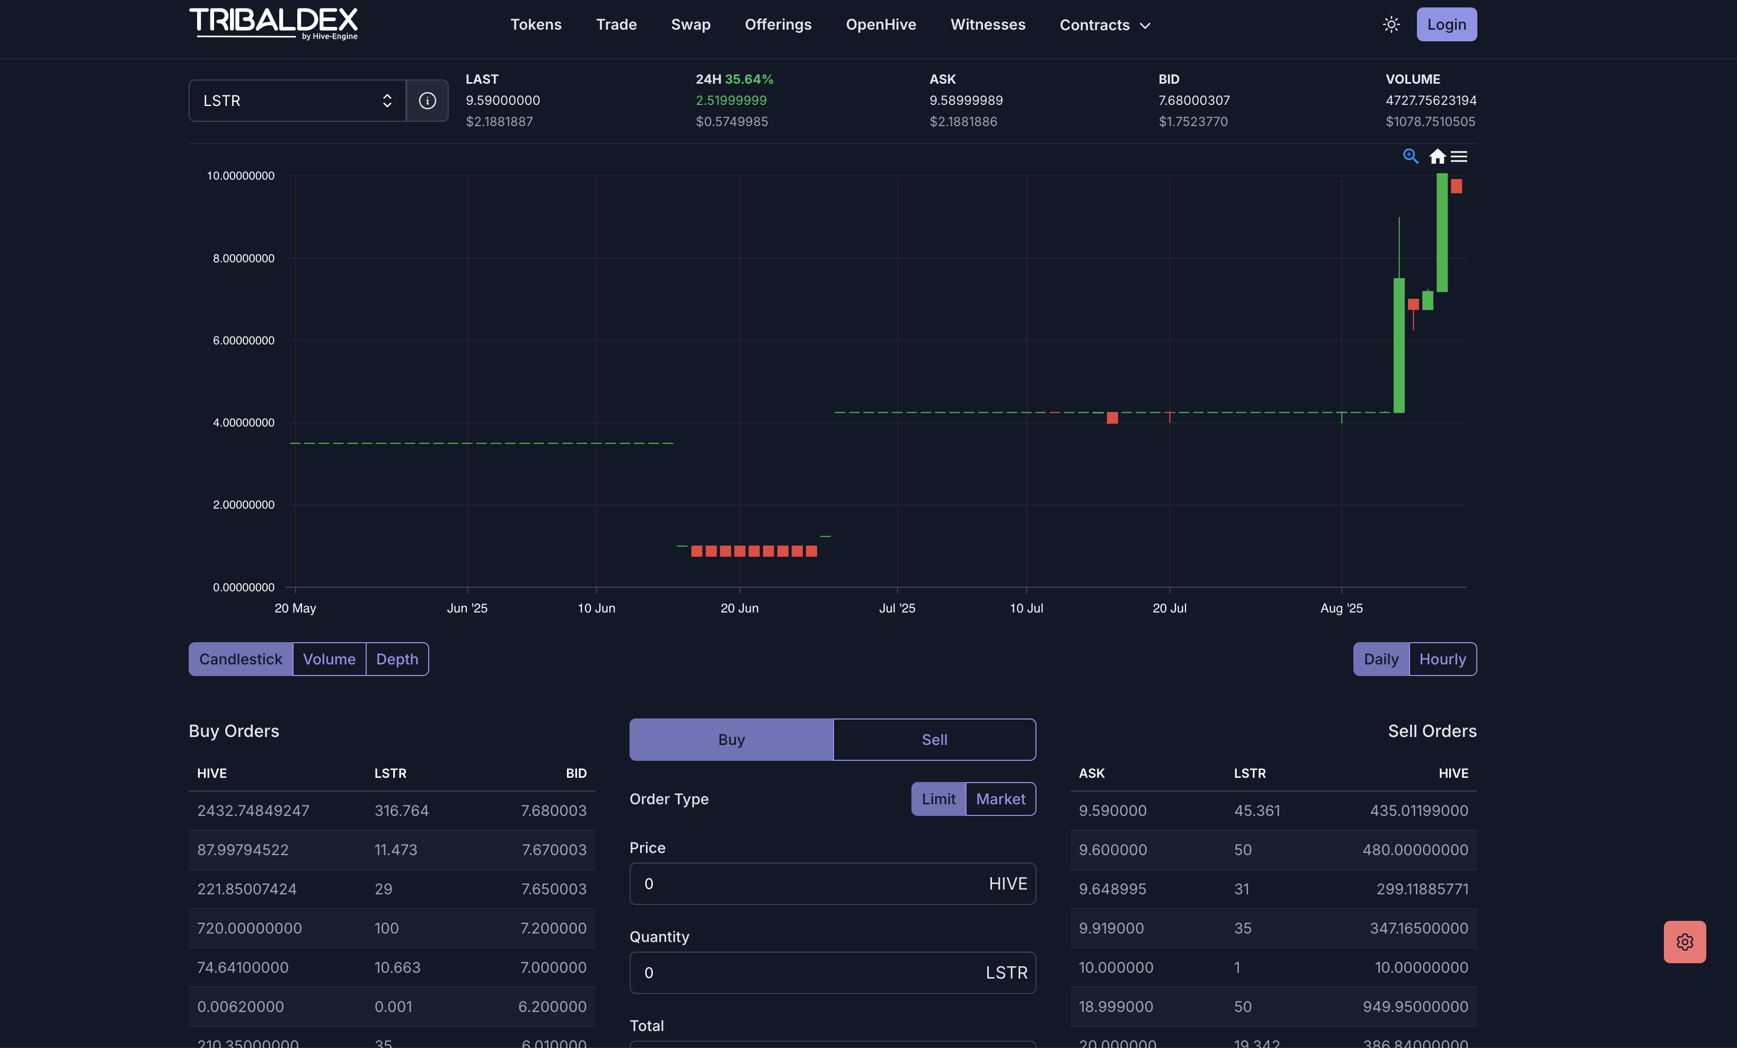The image size is (1737, 1048).
Task: Select sell order at ask 9.590000
Action: coord(1273,811)
